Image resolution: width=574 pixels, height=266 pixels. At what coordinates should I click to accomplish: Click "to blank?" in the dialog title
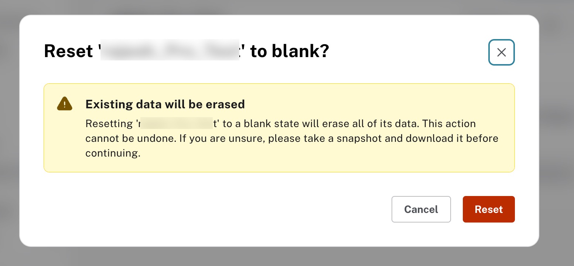click(x=289, y=51)
